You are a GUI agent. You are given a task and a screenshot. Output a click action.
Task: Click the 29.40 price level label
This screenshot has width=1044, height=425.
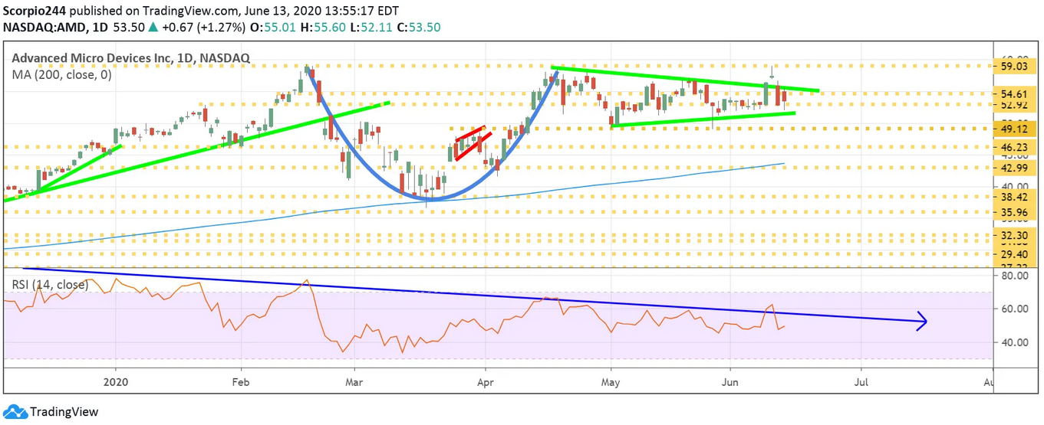pos(1013,255)
